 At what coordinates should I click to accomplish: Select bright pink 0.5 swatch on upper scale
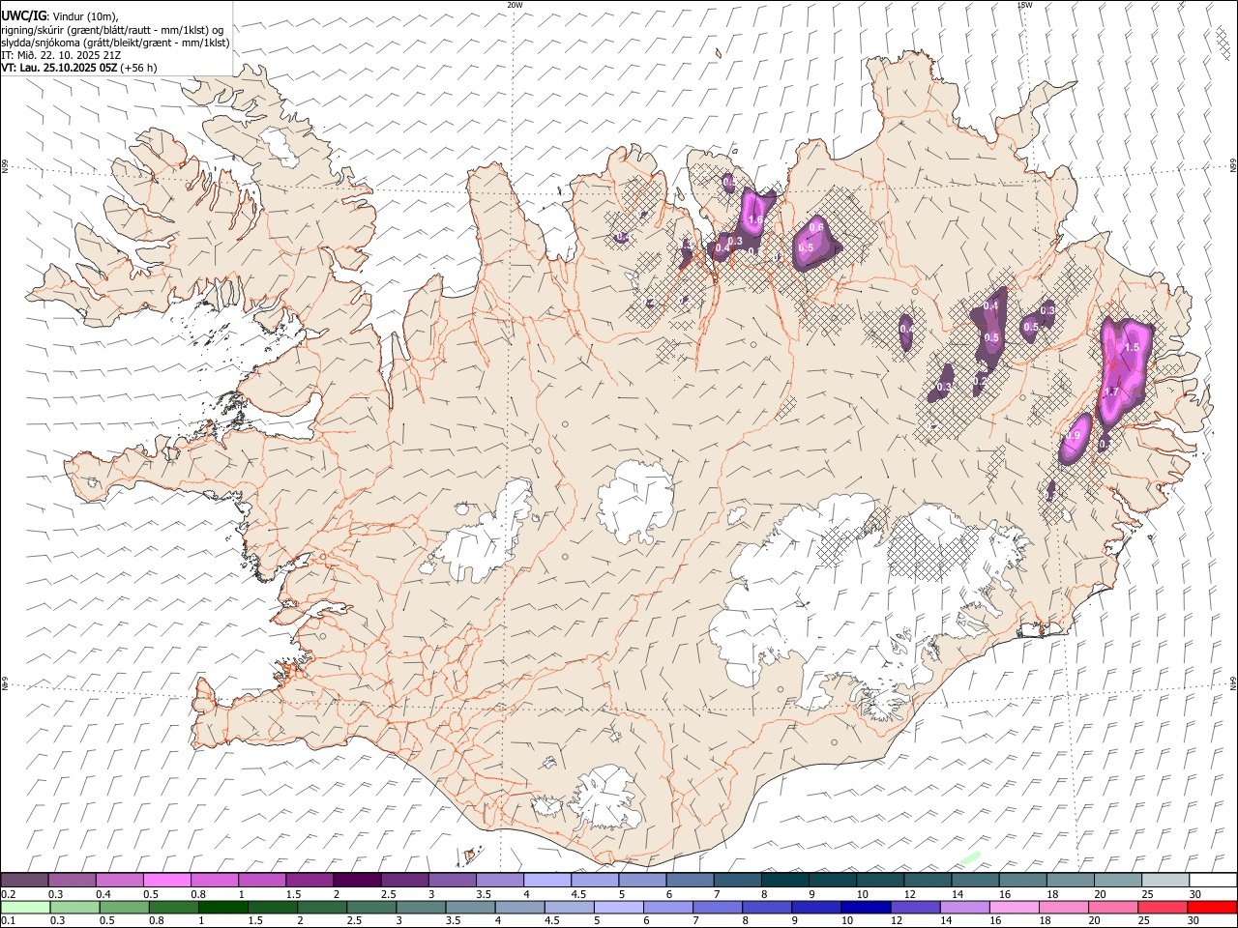tap(166, 881)
